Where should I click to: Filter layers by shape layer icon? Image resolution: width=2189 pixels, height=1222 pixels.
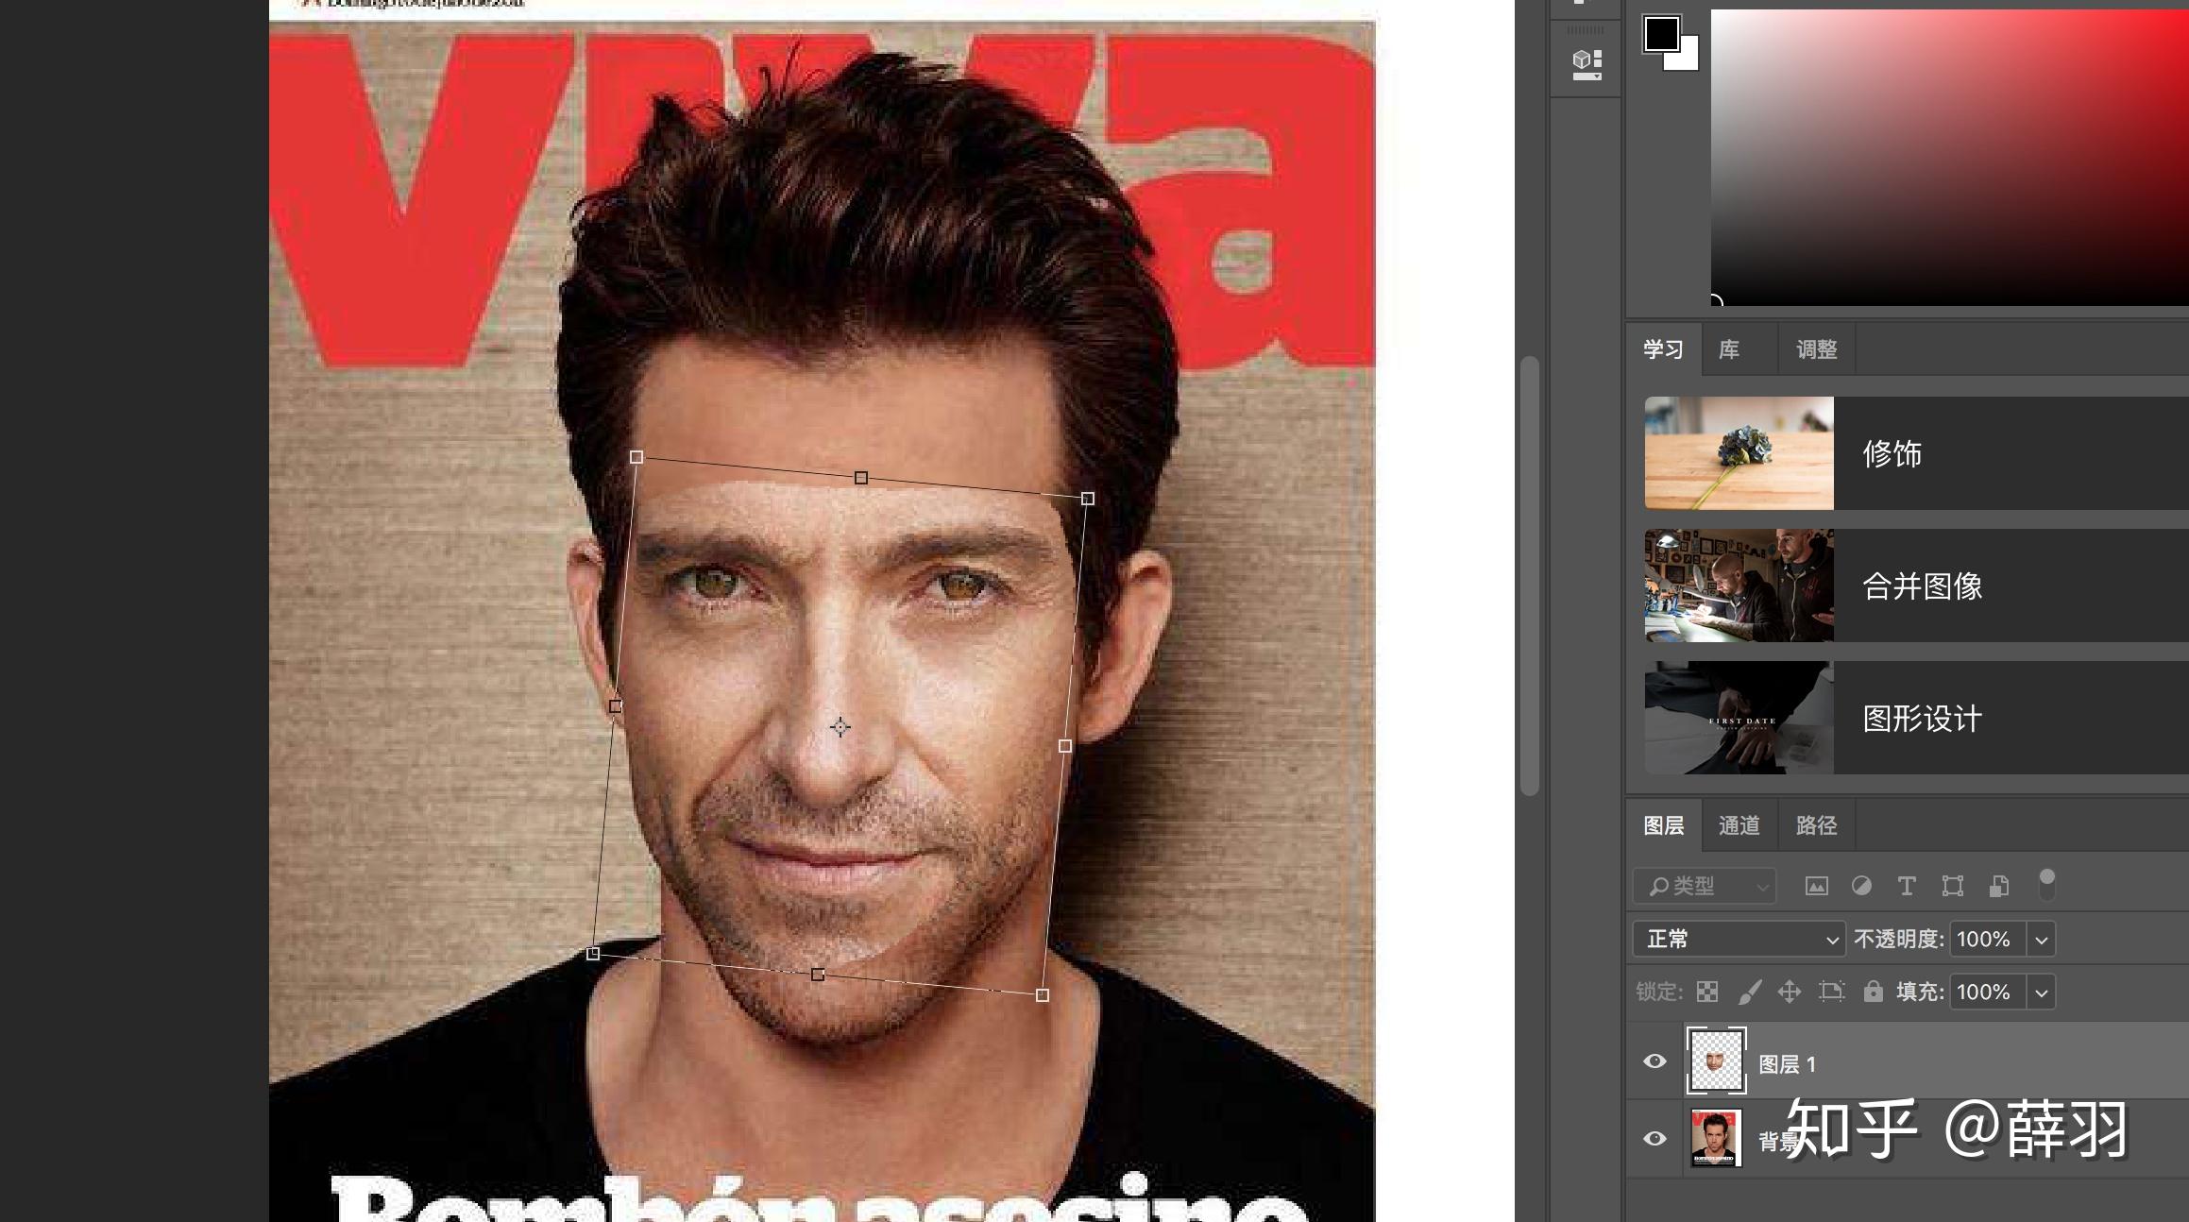(1952, 886)
